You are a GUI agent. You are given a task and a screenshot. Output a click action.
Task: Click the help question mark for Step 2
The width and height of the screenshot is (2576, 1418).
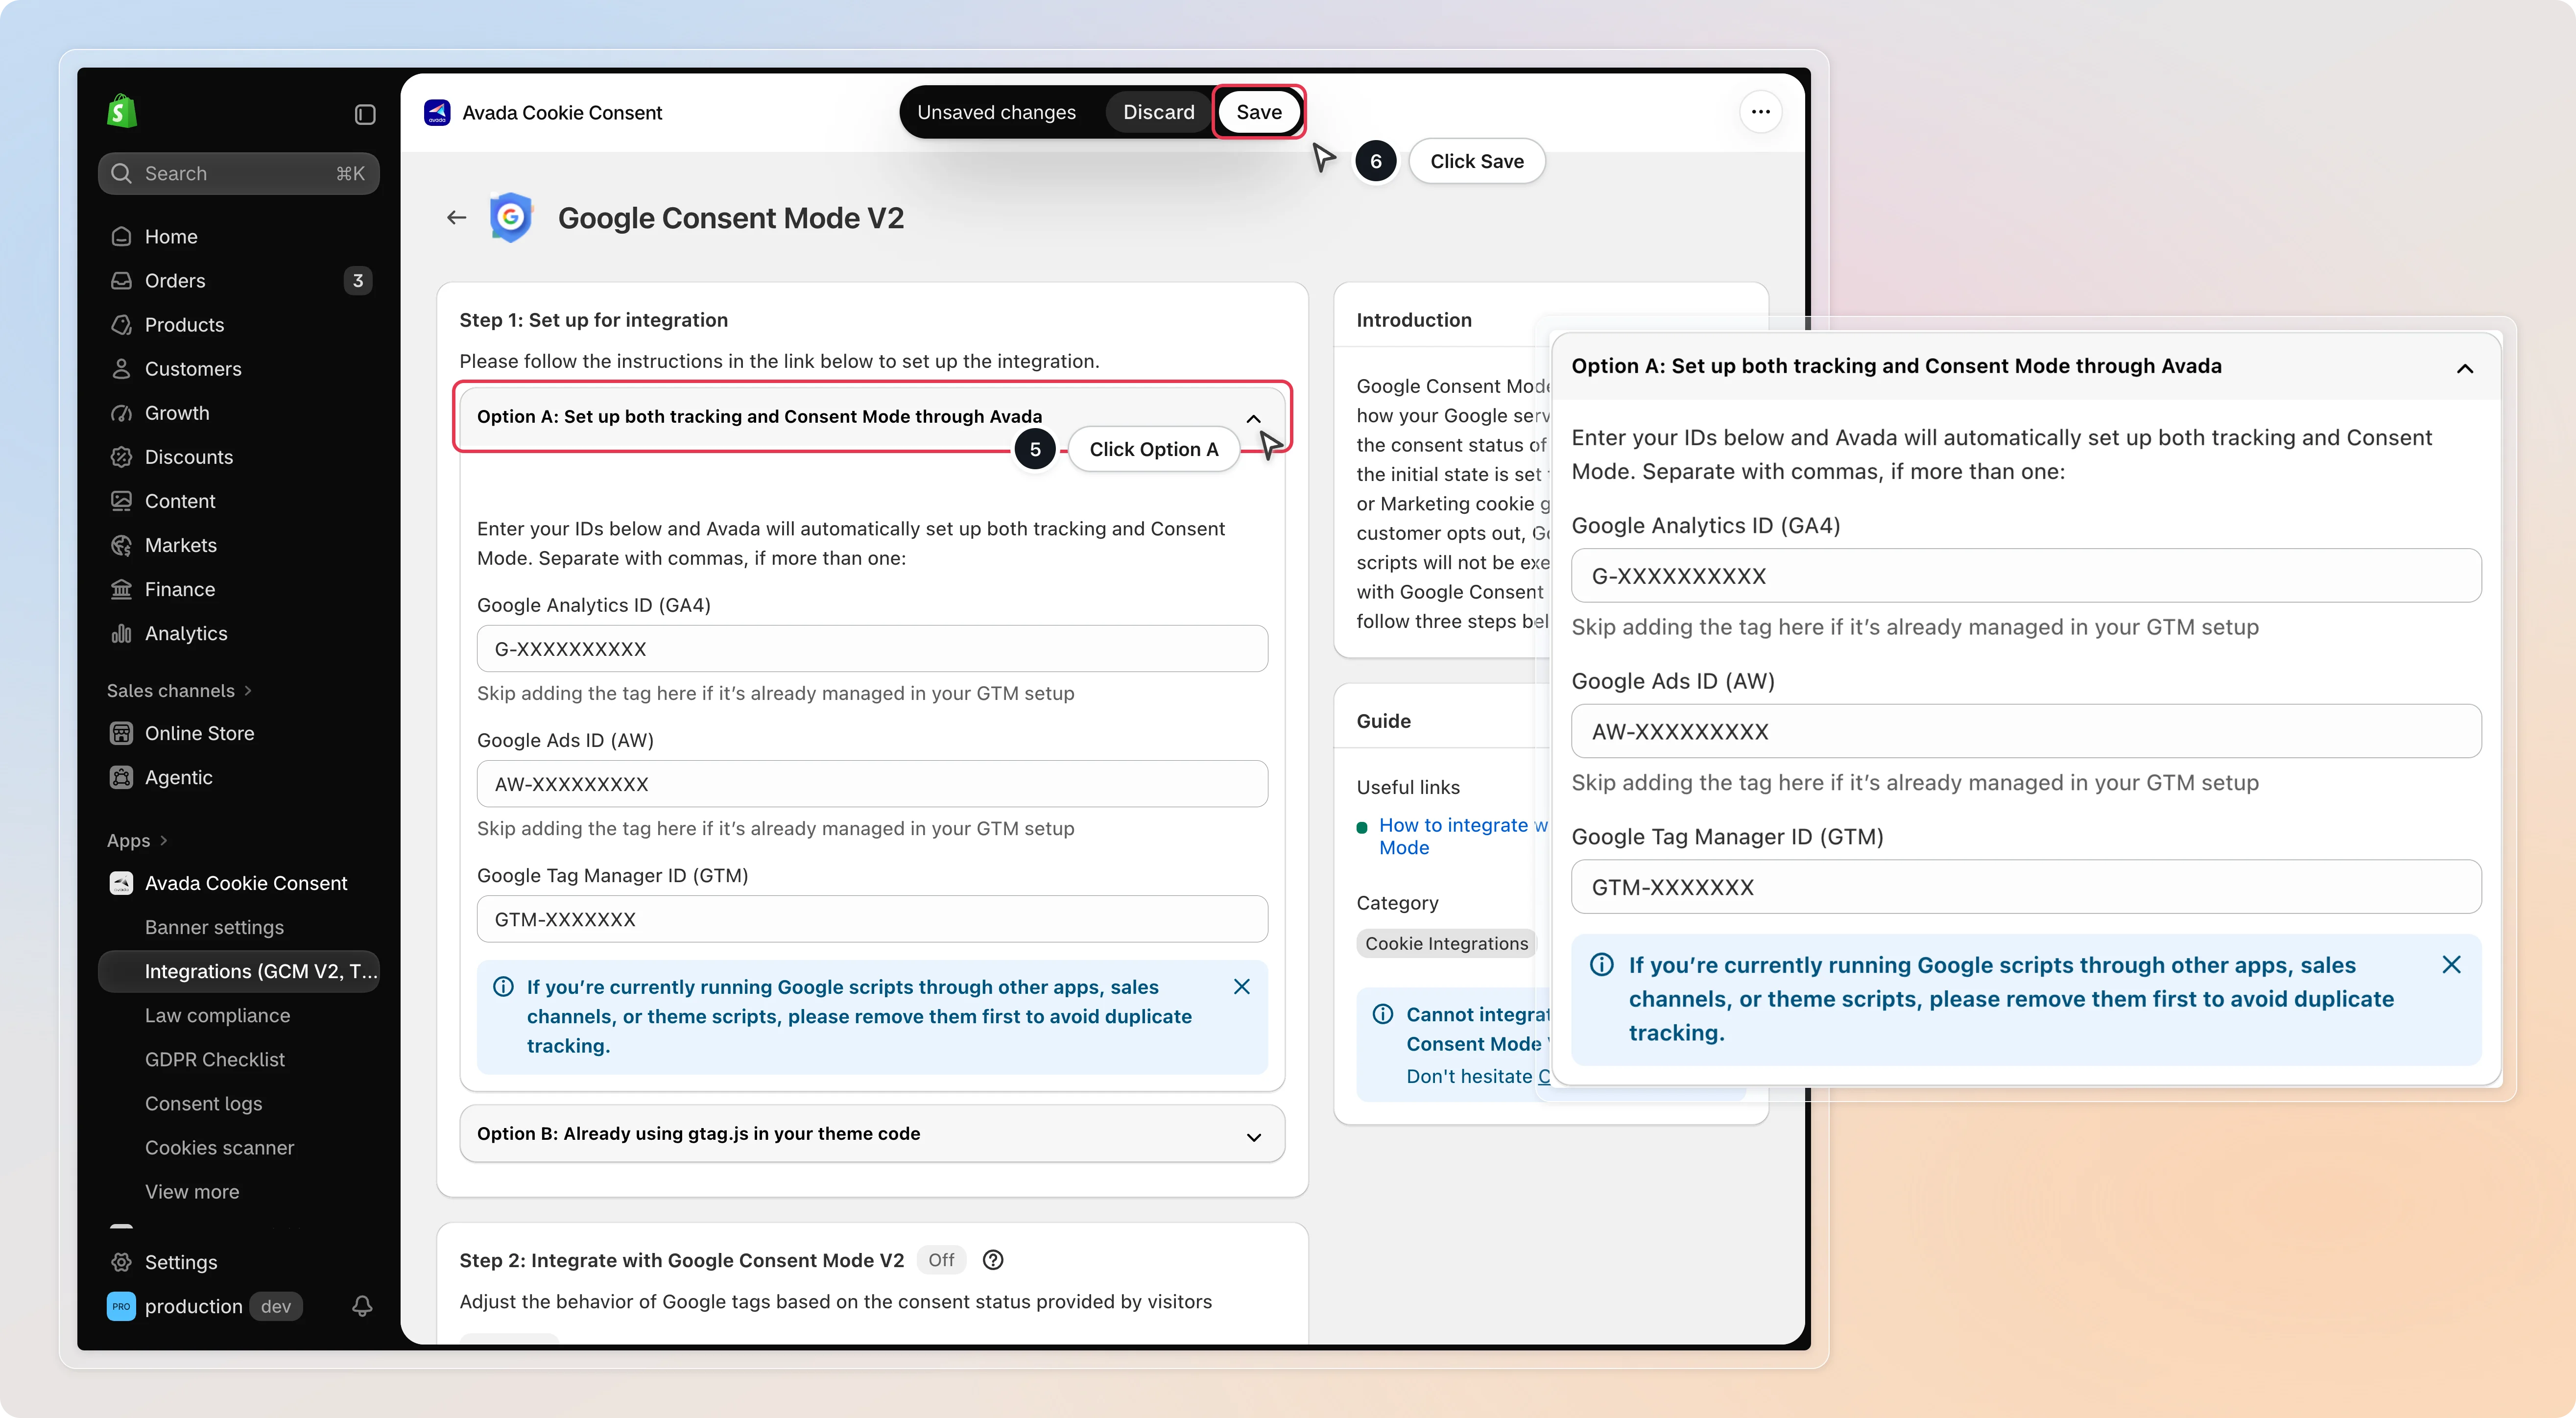click(x=992, y=1259)
